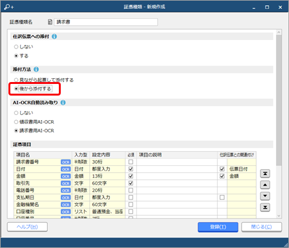Click the 項目の説明 cell in 日付 row
The image size is (289, 248).
pos(177,169)
